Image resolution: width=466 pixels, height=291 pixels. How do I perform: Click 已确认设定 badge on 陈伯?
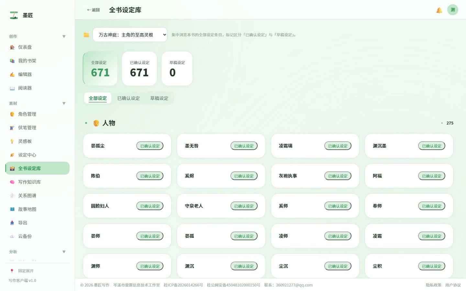click(150, 176)
